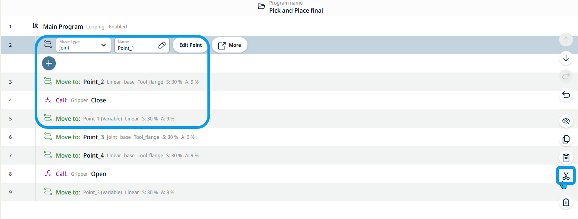Click the blue plus add-command button
This screenshot has width=578, height=219.
coord(49,63)
